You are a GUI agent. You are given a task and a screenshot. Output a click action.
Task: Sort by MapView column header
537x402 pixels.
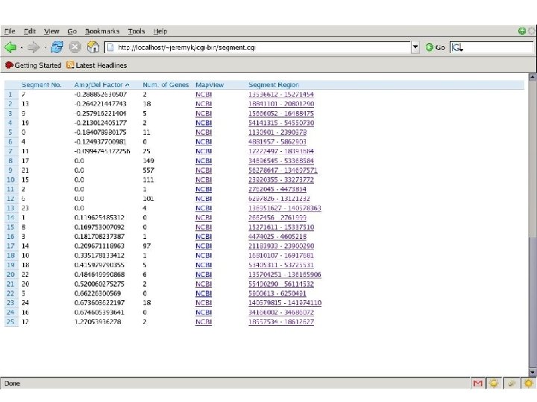(210, 85)
